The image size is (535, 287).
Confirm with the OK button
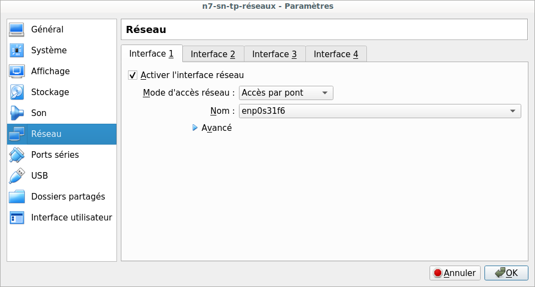click(506, 273)
